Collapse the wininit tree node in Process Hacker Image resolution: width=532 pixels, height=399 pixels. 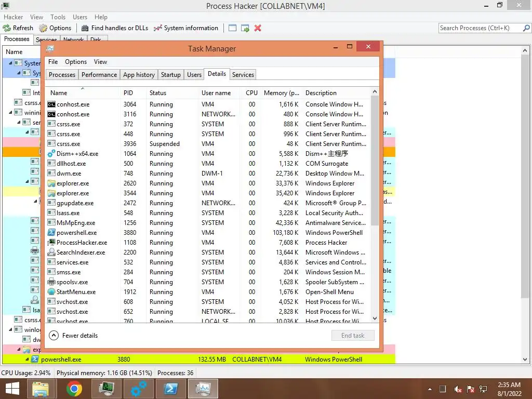point(10,113)
